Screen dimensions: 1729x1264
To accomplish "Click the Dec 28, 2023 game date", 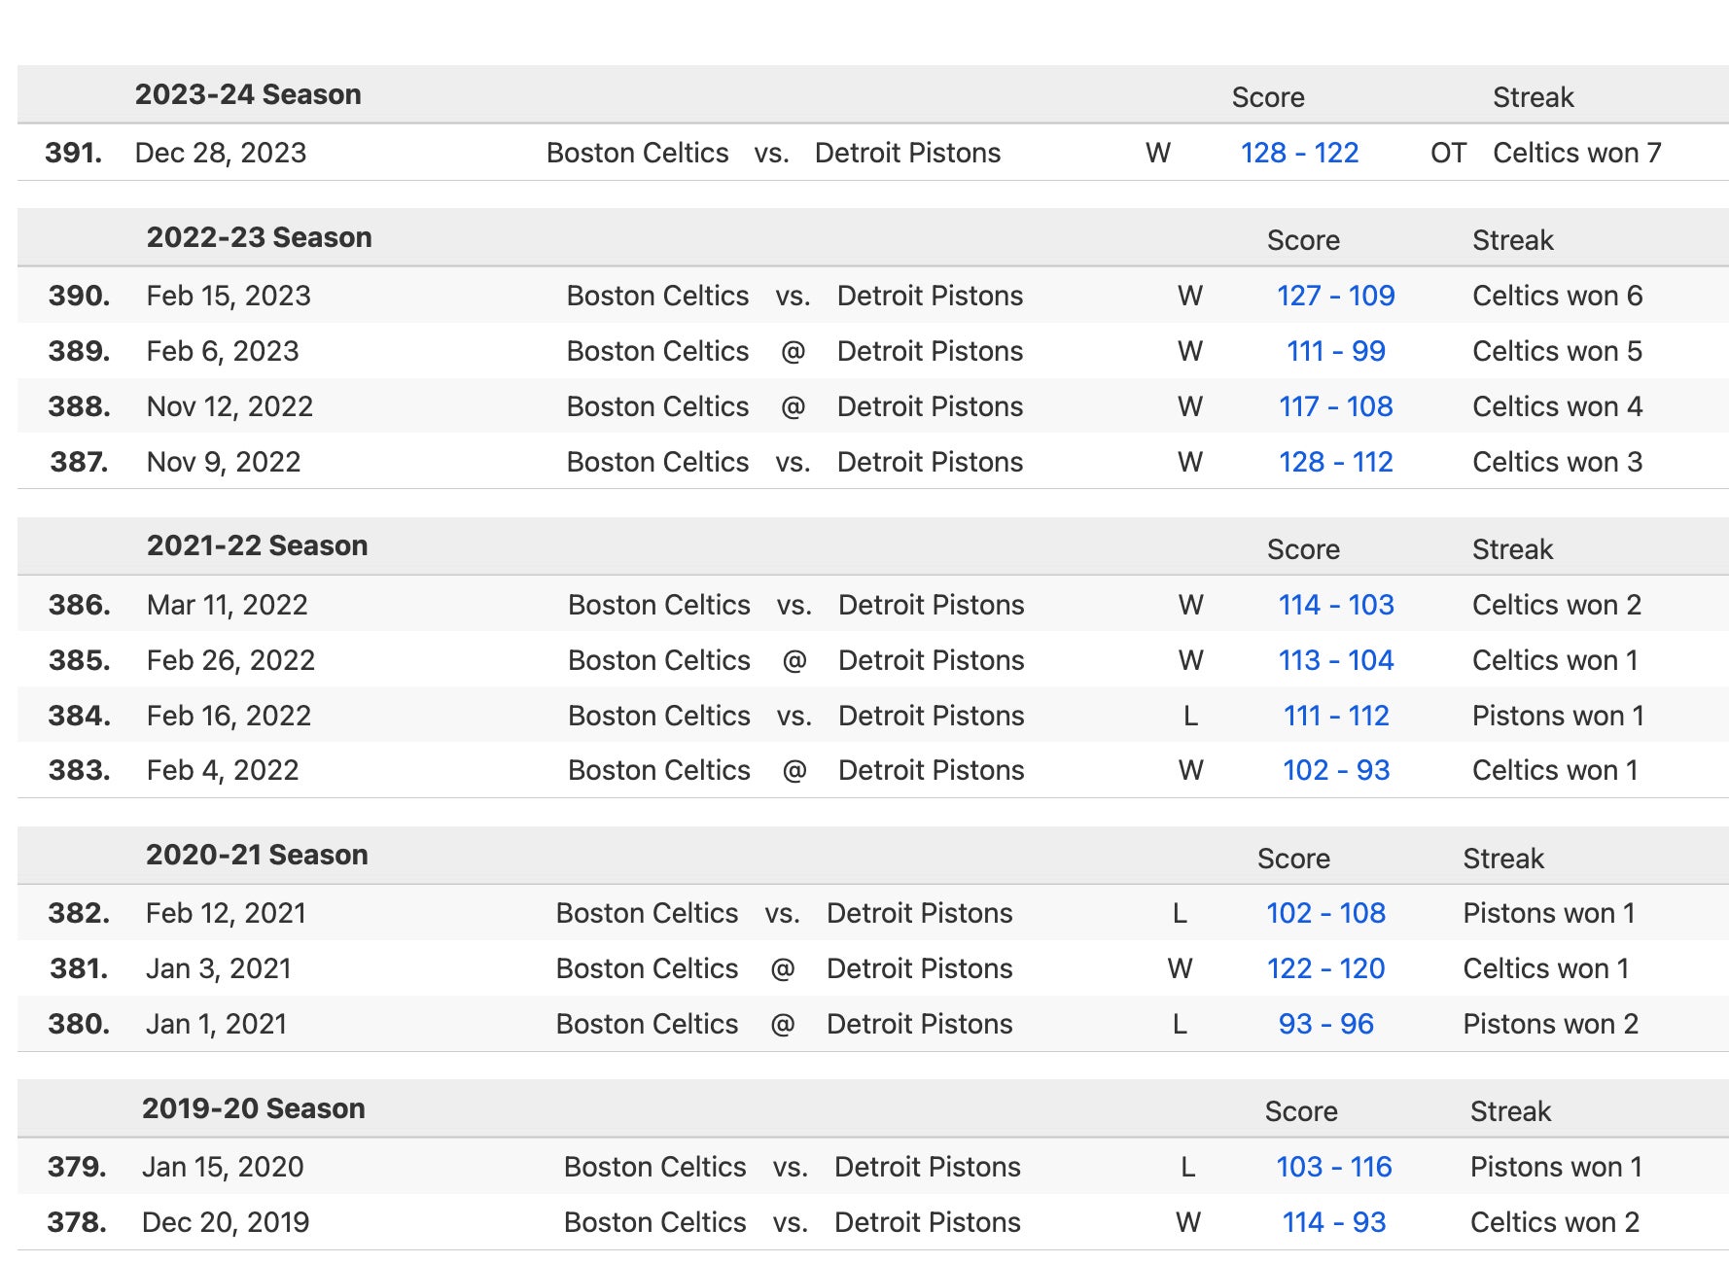I will pos(220,153).
